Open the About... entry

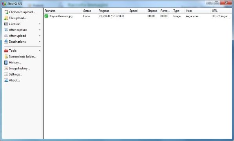pyautogui.click(x=15, y=80)
